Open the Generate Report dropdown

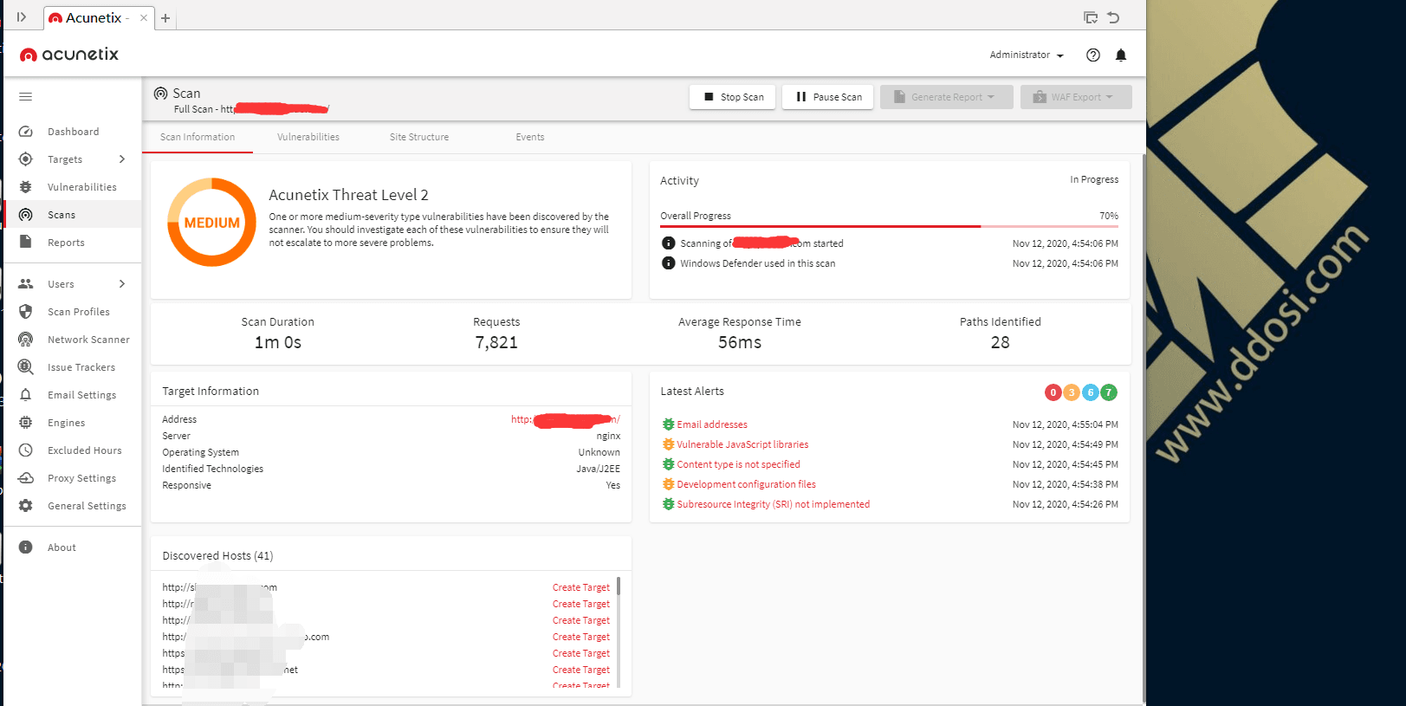pyautogui.click(x=947, y=97)
